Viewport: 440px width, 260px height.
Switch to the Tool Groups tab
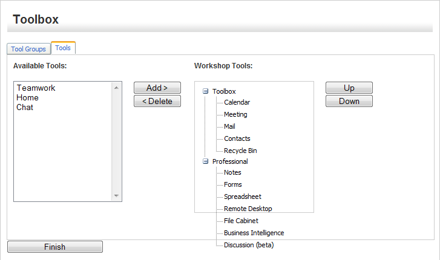pos(28,49)
